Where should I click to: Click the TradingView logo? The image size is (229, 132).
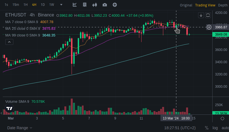point(9,108)
